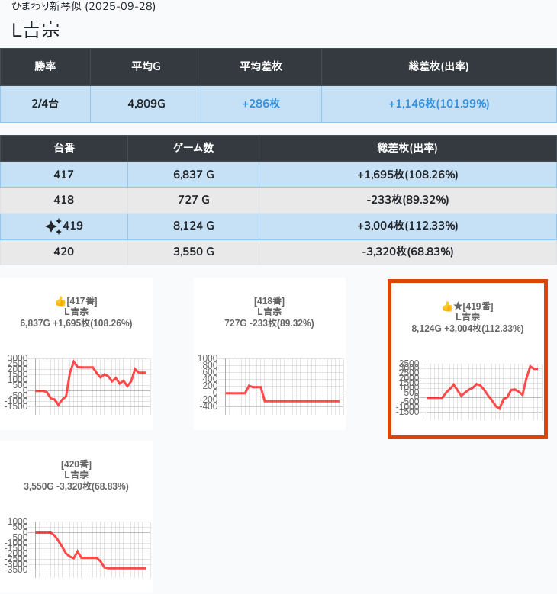Sort by 総差枚(出率) header in machine table
Viewport: 557px width, 594px height.
point(407,148)
